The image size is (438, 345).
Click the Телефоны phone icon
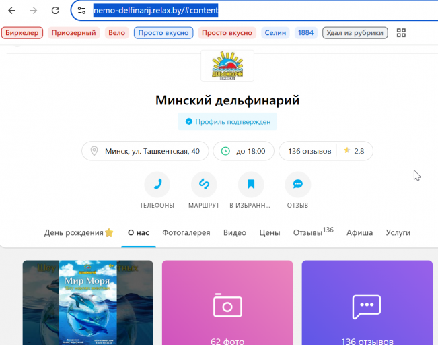[x=157, y=185]
